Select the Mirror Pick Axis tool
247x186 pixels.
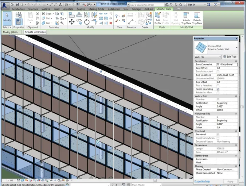[87, 15]
